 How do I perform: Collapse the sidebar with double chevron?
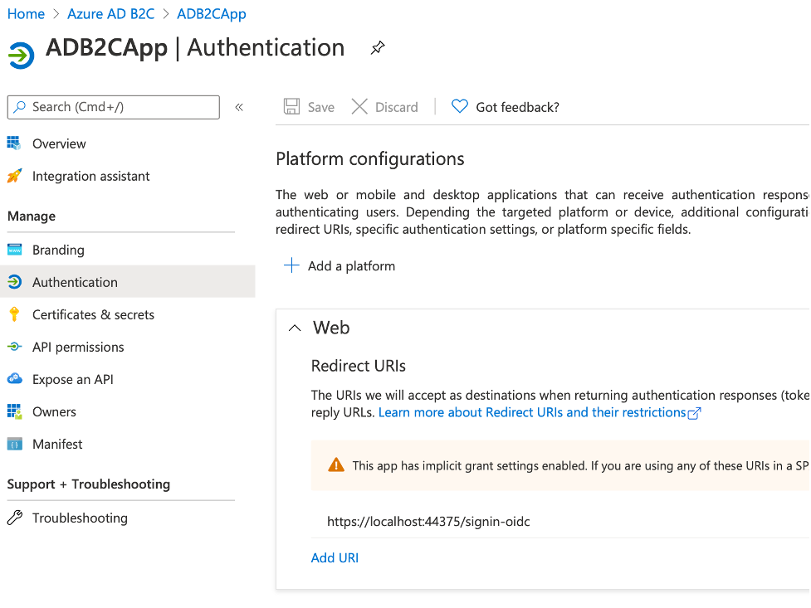pyautogui.click(x=239, y=107)
